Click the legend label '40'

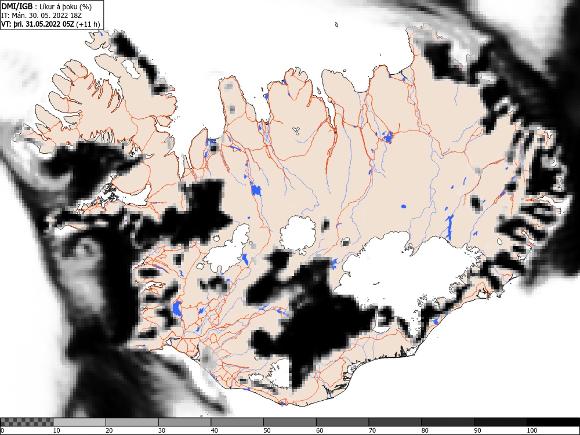[214, 430]
